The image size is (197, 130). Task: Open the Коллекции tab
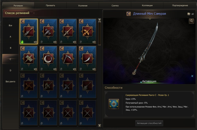coord(147,6)
